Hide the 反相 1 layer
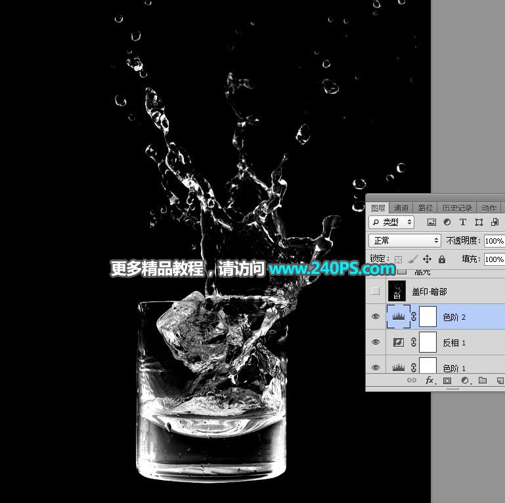The image size is (505, 503). click(x=376, y=342)
